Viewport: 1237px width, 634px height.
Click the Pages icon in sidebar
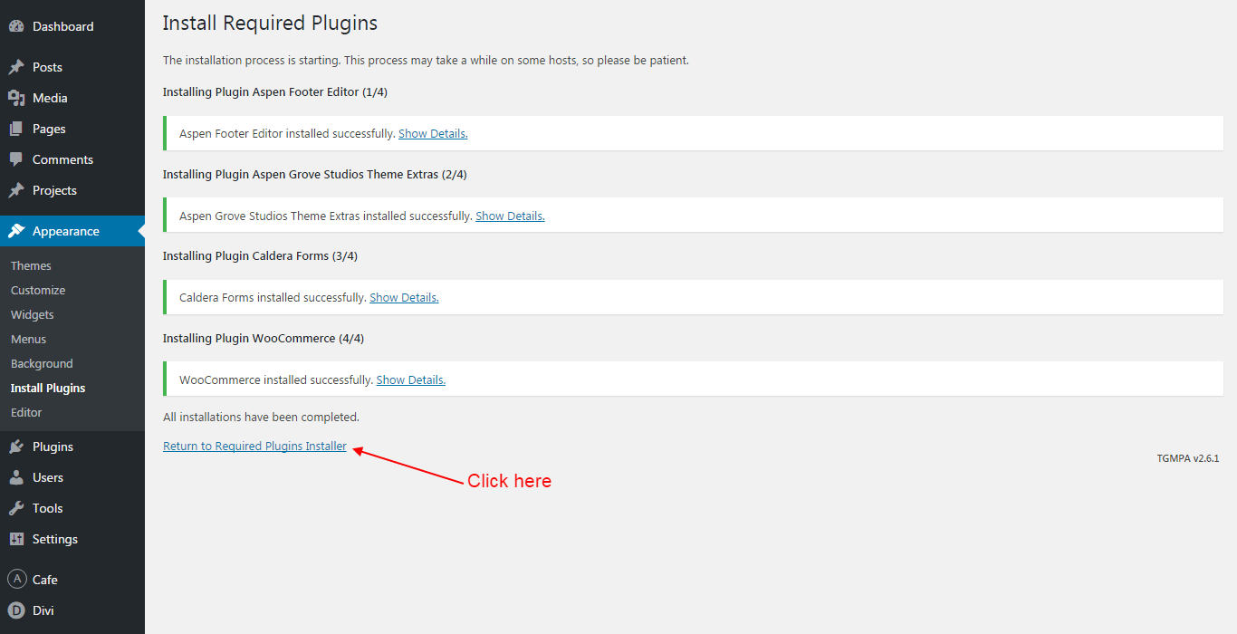coord(16,129)
